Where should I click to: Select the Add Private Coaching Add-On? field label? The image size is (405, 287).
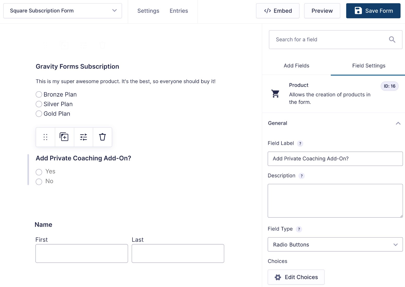point(83,158)
